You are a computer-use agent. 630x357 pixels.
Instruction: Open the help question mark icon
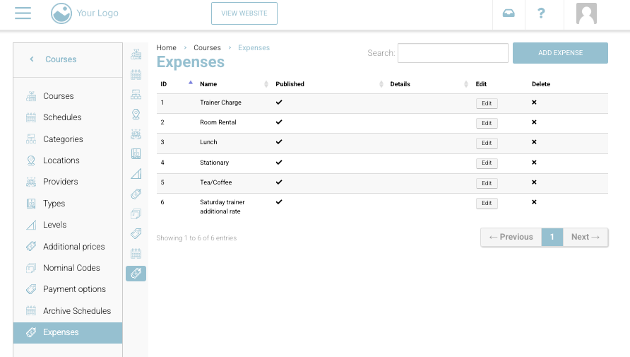tap(541, 13)
